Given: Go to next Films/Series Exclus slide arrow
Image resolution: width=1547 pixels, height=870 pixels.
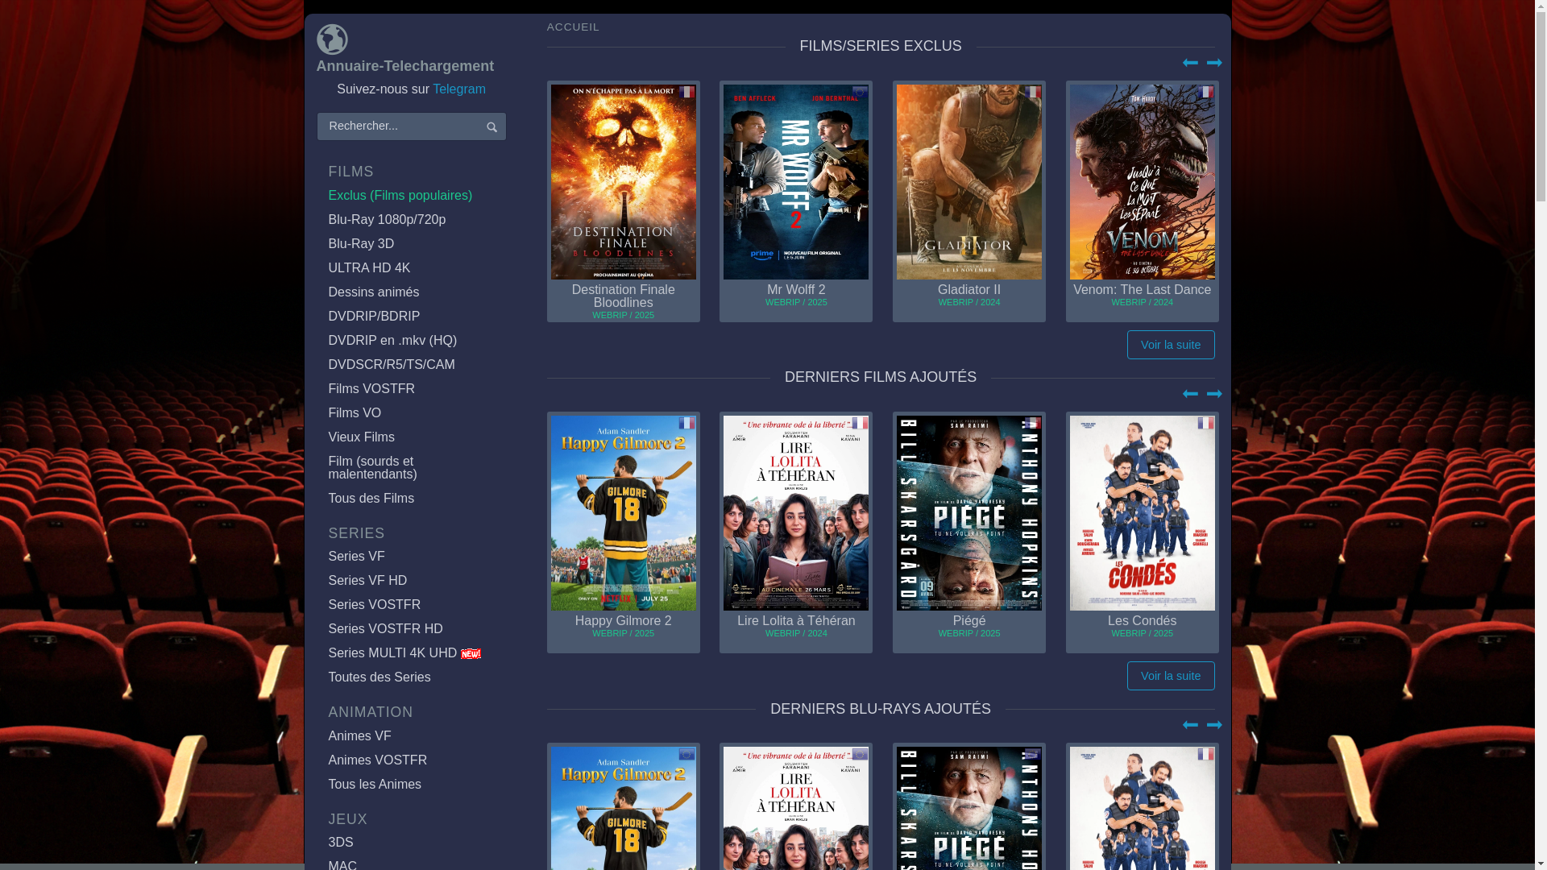Looking at the screenshot, I should [1214, 63].
